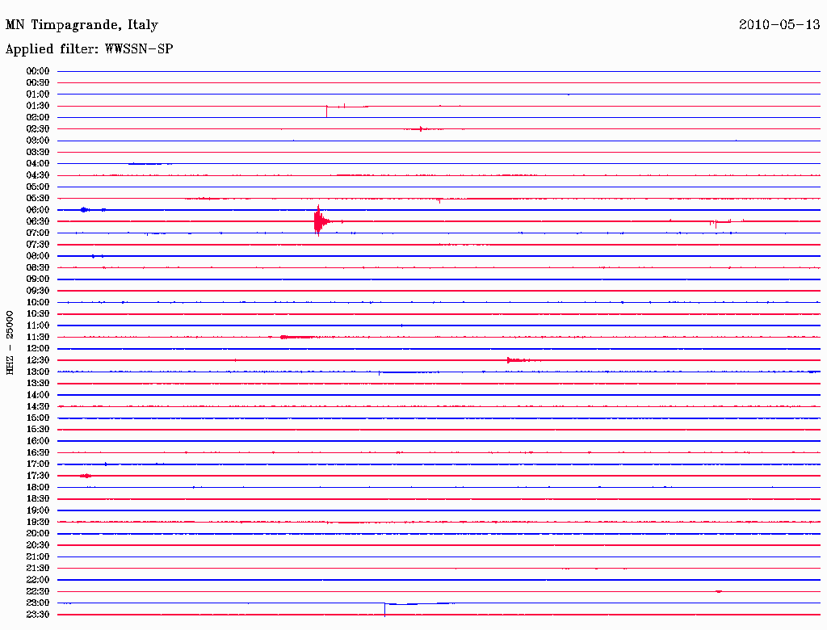Click the 20:00 time label
Image resolution: width=827 pixels, height=630 pixels.
(x=38, y=533)
